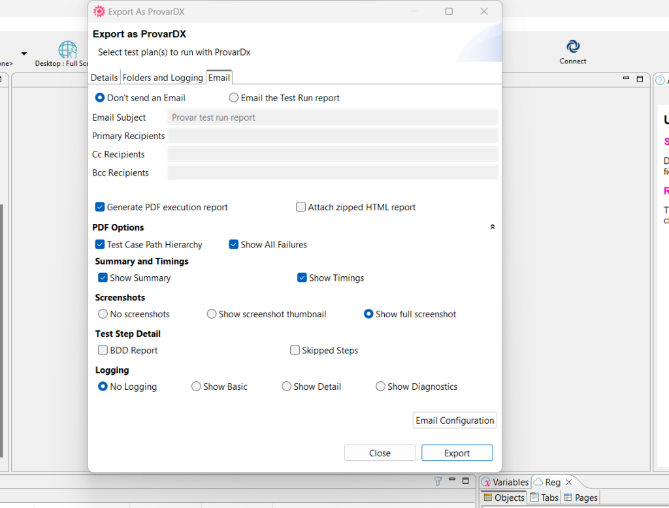
Task: Collapse the PDF Options section
Action: pos(493,227)
